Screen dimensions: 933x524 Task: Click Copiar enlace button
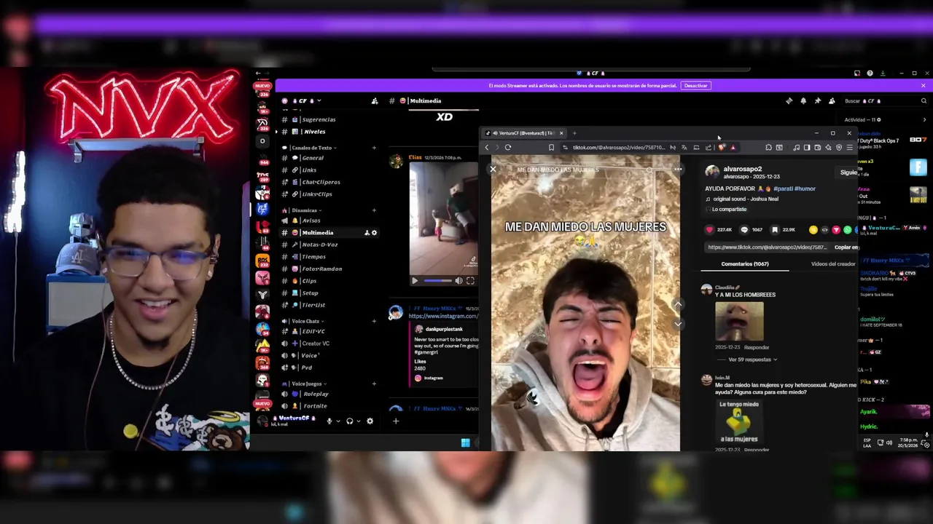point(846,247)
